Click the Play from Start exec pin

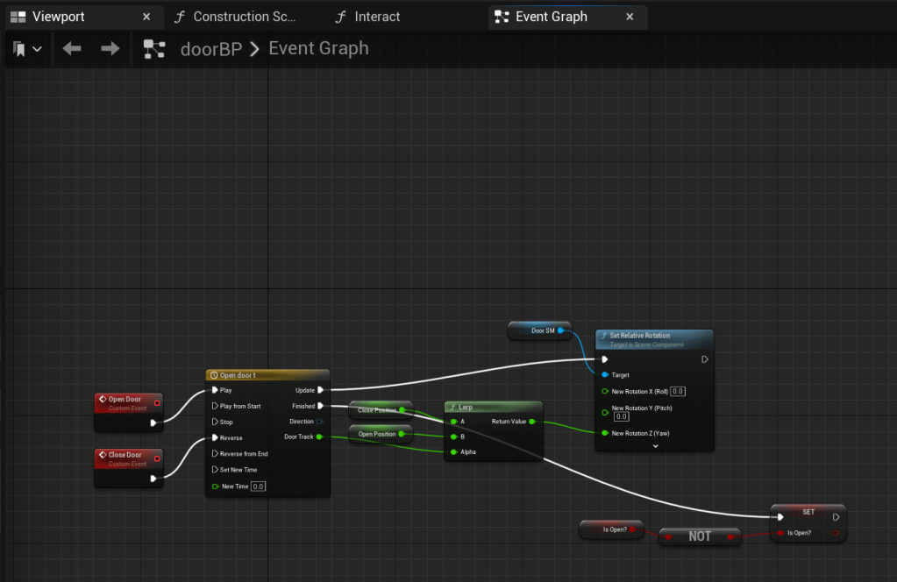click(x=215, y=406)
